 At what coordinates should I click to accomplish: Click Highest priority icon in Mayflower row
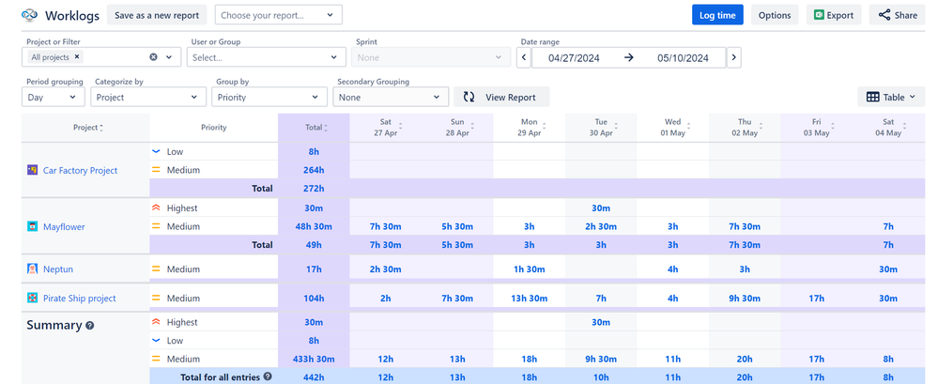click(156, 208)
